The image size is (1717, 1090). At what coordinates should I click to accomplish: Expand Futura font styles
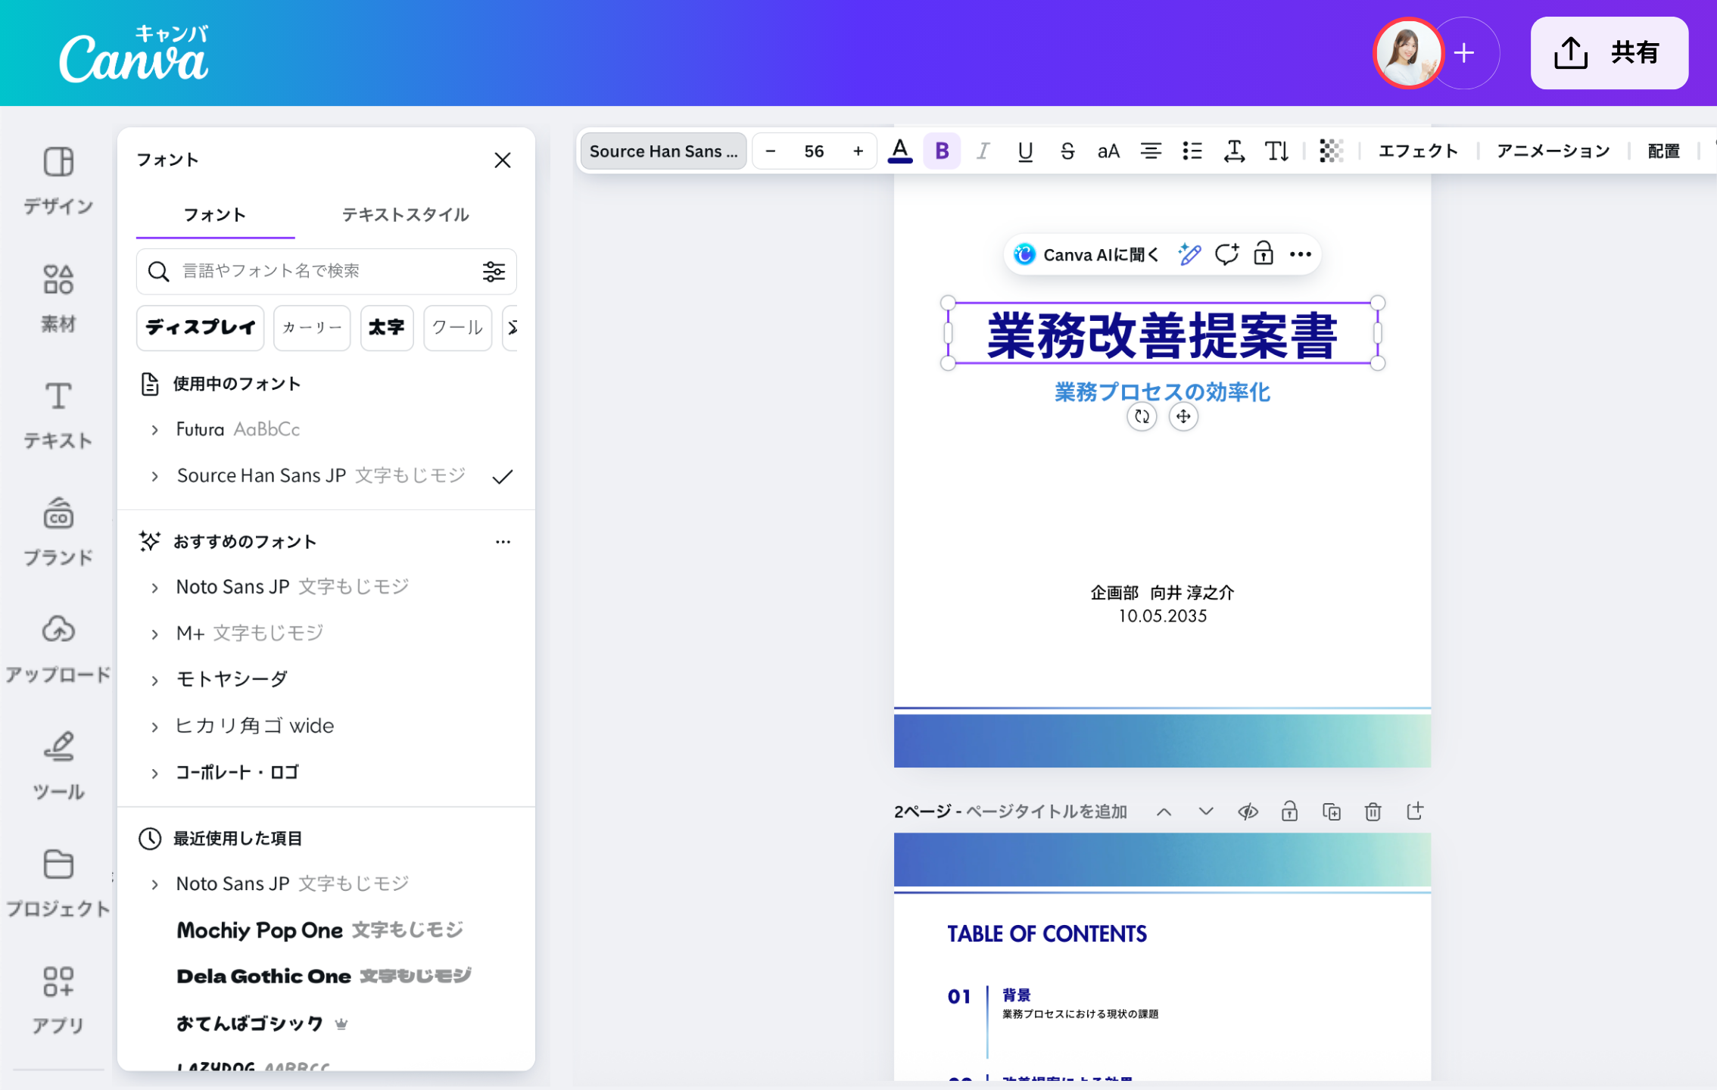(x=154, y=430)
